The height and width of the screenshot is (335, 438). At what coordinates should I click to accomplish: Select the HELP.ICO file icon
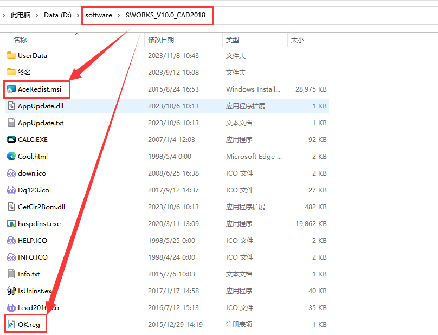pyautogui.click(x=11, y=240)
